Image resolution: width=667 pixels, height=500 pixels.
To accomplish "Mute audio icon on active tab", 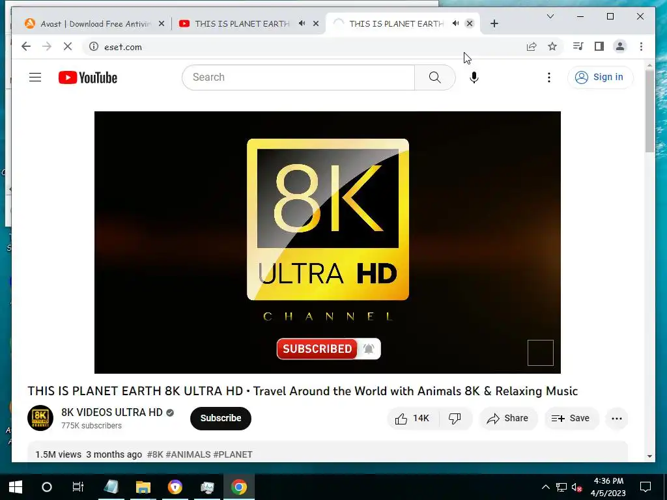I will 455,23.
